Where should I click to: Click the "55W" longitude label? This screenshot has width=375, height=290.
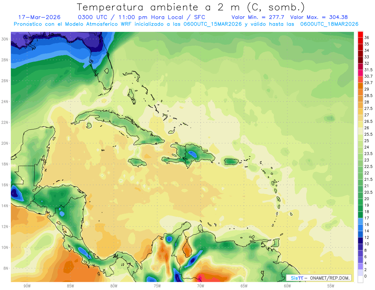[x=331, y=286]
